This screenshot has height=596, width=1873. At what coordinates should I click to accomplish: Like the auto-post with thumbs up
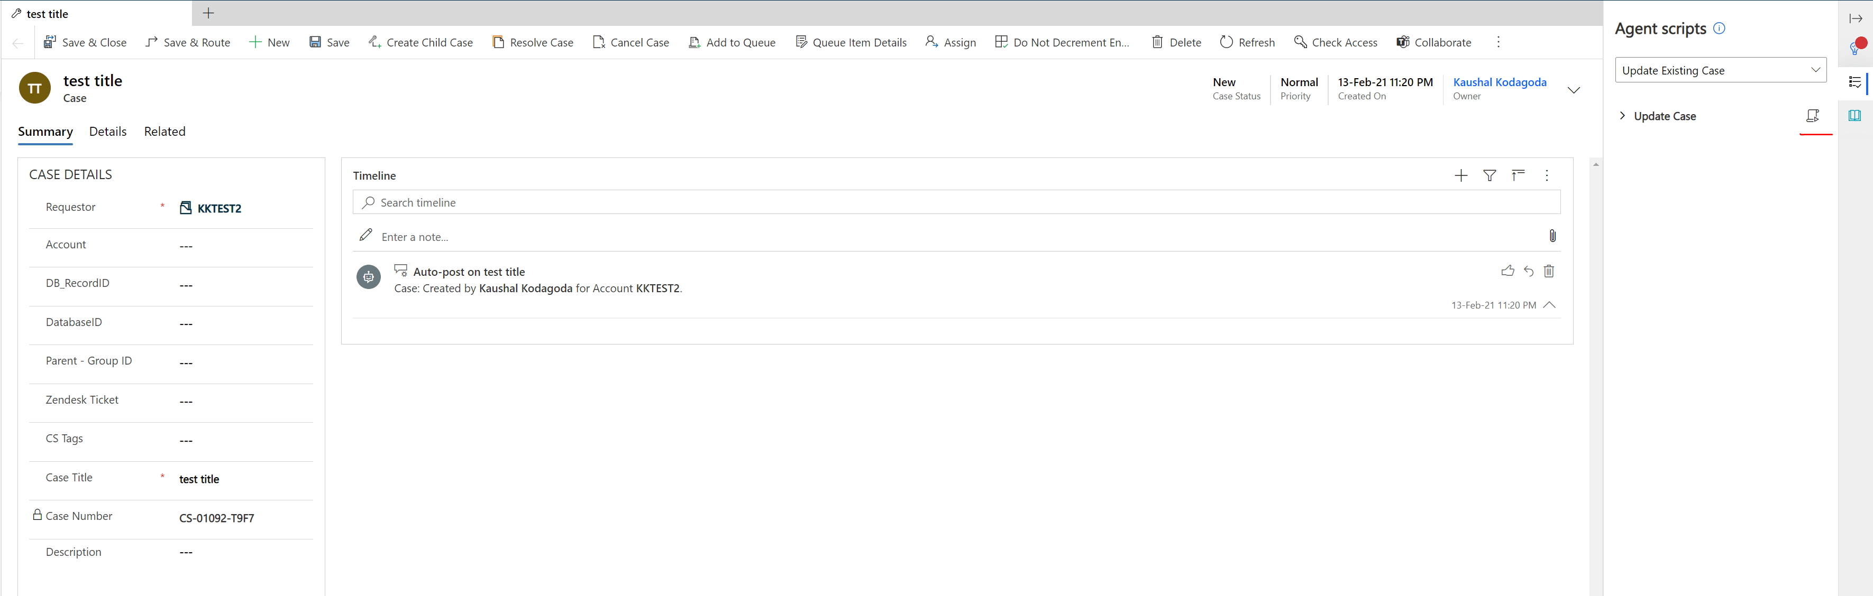click(x=1507, y=271)
